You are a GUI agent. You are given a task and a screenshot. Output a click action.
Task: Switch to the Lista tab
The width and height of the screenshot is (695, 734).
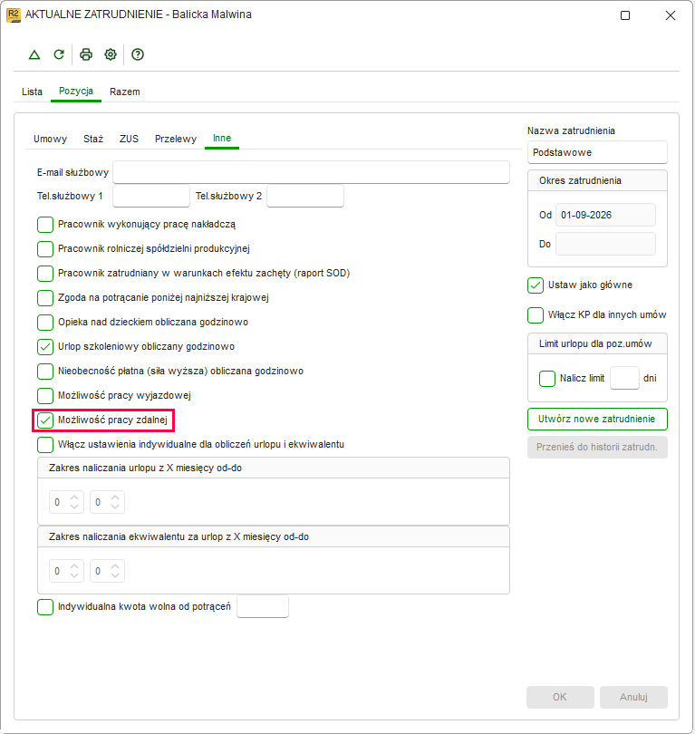point(32,92)
